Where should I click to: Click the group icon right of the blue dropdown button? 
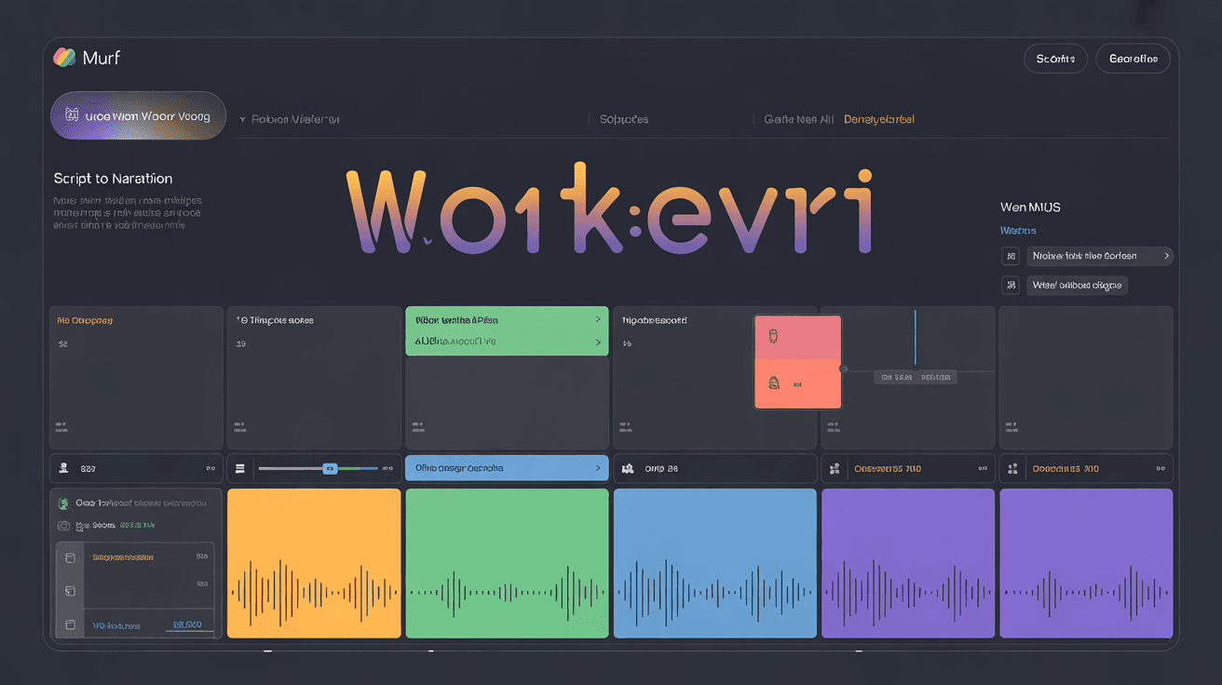(x=628, y=468)
